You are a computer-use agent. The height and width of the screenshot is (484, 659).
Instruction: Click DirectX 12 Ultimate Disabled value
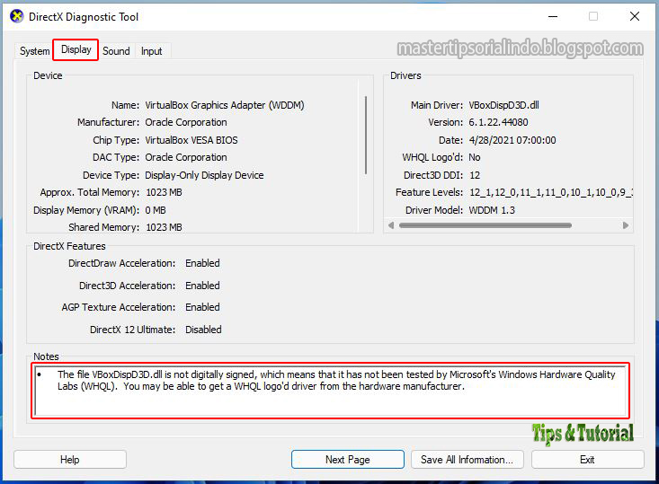[203, 330]
